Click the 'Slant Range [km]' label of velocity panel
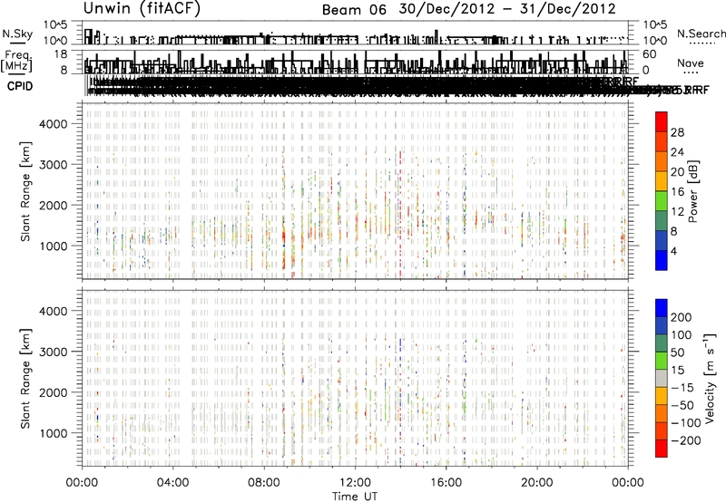This screenshot has height=502, width=726. (x=25, y=378)
